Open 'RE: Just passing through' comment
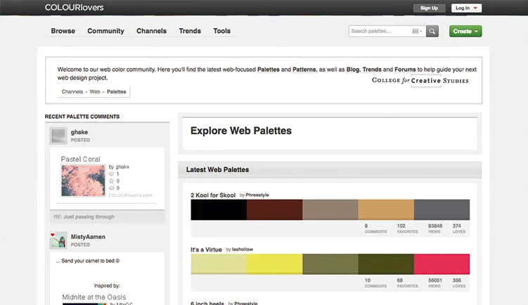This screenshot has width=528, height=305. coord(84,216)
